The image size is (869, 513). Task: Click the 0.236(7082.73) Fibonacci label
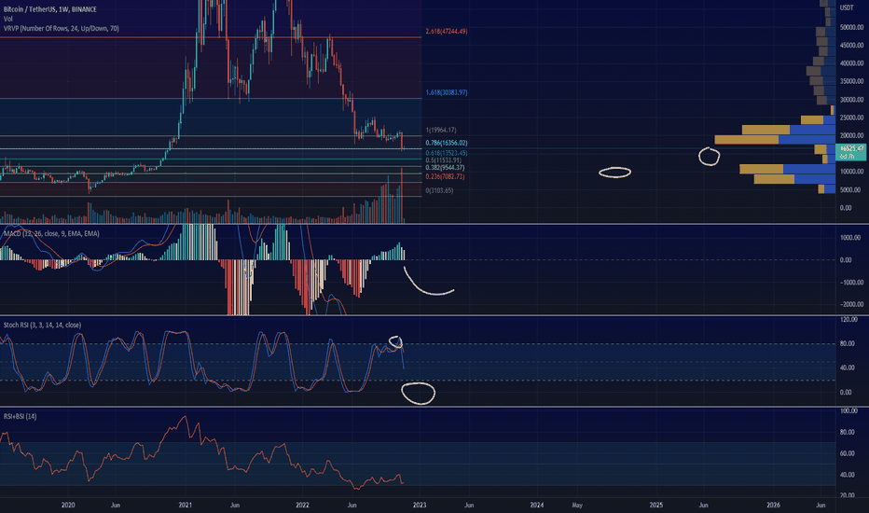[x=445, y=176]
